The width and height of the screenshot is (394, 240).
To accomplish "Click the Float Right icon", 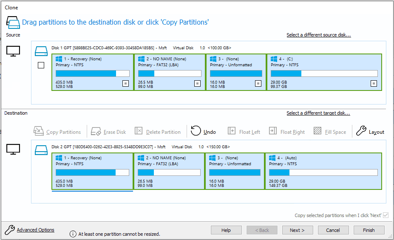I will tap(273, 131).
